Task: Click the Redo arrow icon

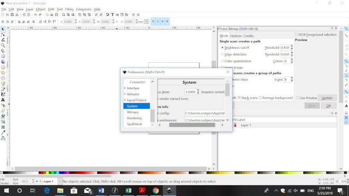Action: (x=40, y=15)
